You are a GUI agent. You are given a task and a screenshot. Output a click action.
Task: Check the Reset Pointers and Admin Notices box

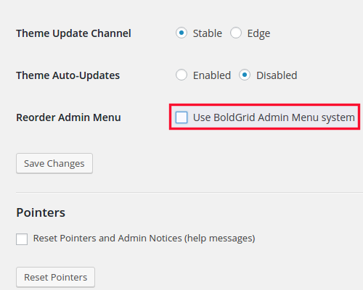pos(22,239)
